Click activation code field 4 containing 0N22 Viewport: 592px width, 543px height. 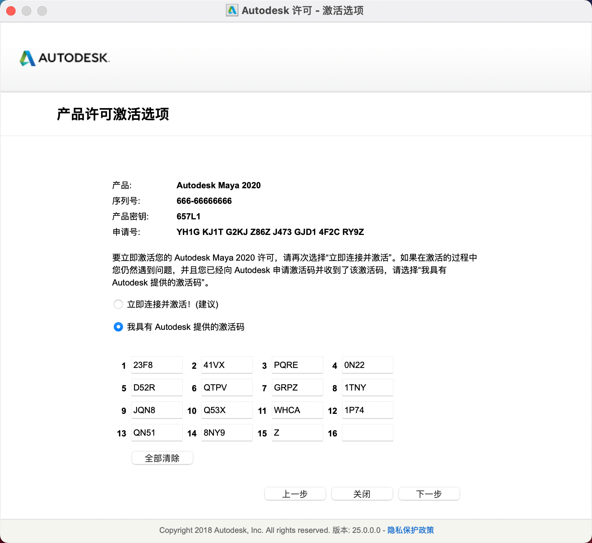pos(368,365)
